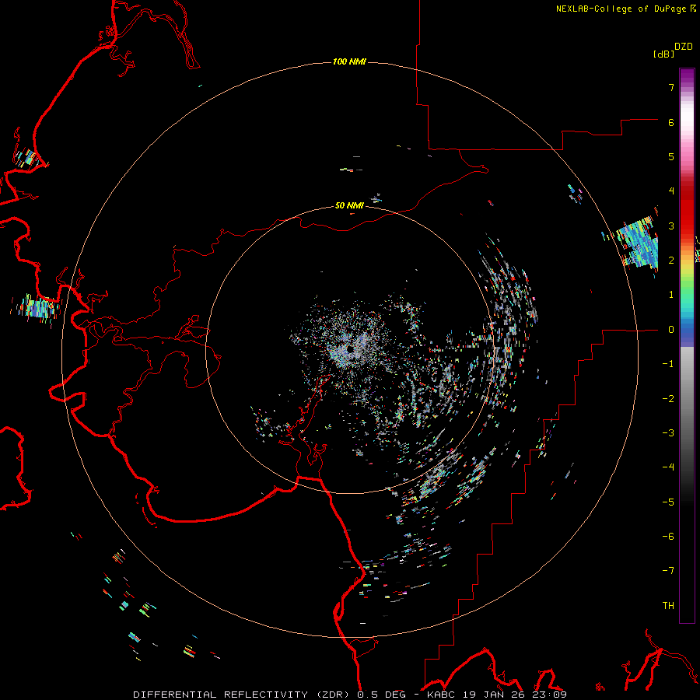Click the 0 value on color scale
Image resolution: width=700 pixels, height=700 pixels.
(671, 330)
